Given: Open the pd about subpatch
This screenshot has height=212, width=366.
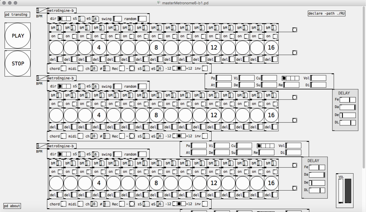Looking at the screenshot, I should tap(12, 206).
